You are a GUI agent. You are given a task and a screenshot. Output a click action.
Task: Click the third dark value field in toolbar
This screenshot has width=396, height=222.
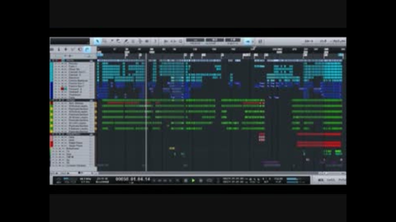tap(233, 40)
